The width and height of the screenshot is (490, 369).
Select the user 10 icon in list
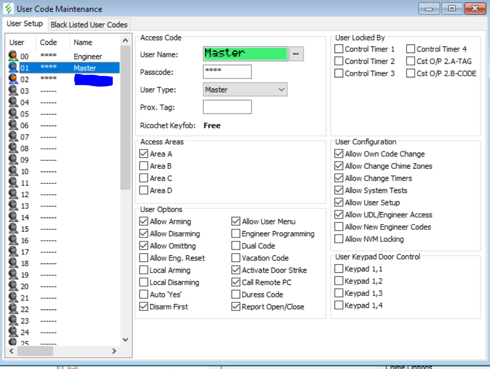(14, 172)
